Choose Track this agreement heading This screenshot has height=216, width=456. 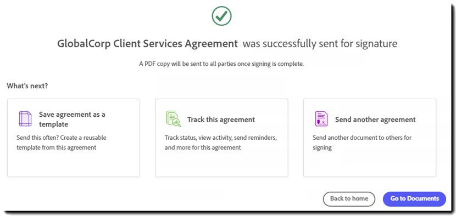click(221, 120)
